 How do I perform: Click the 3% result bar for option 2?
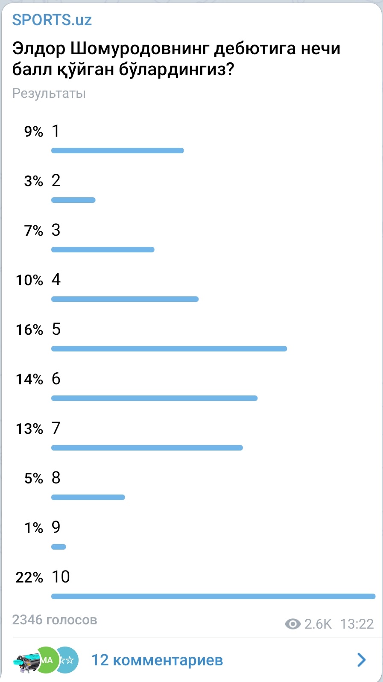(73, 200)
